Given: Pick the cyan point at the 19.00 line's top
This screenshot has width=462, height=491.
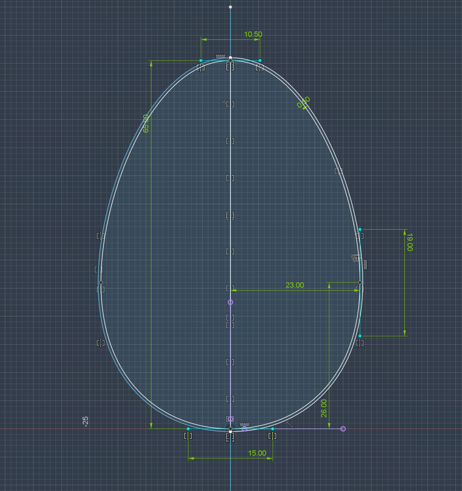Looking at the screenshot, I should [x=360, y=229].
